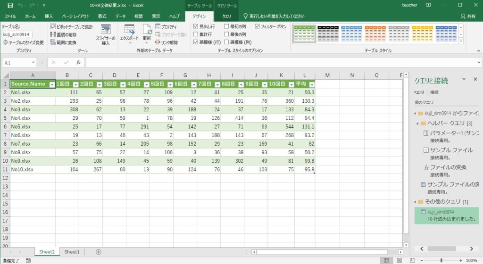Collapse the ヘルパー クエリ folder

(x=417, y=124)
